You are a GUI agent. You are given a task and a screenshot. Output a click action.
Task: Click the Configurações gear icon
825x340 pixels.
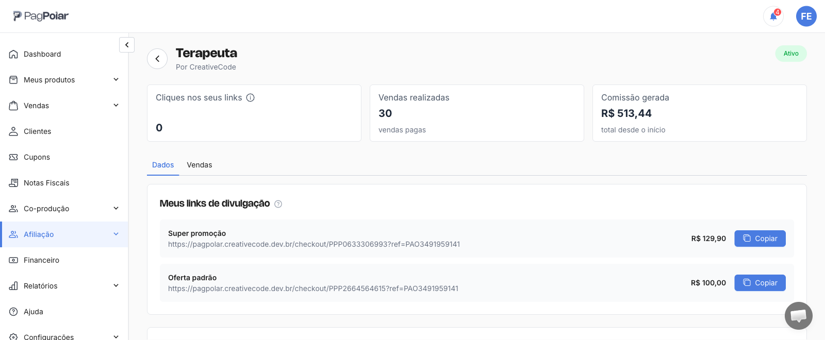coord(13,337)
